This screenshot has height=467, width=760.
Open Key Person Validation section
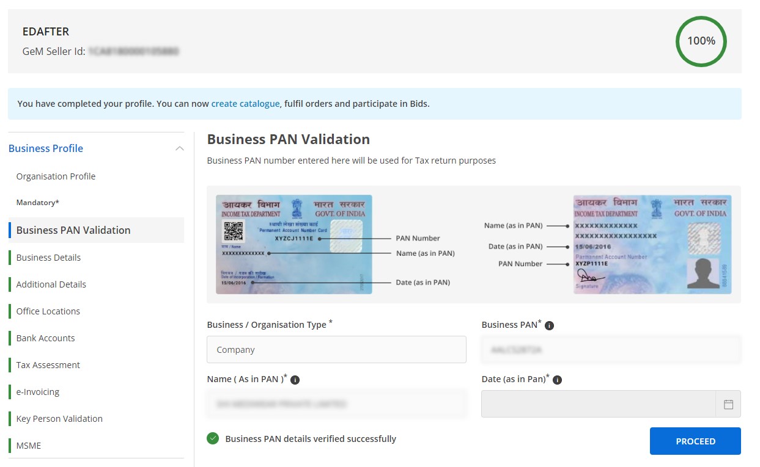coord(59,418)
